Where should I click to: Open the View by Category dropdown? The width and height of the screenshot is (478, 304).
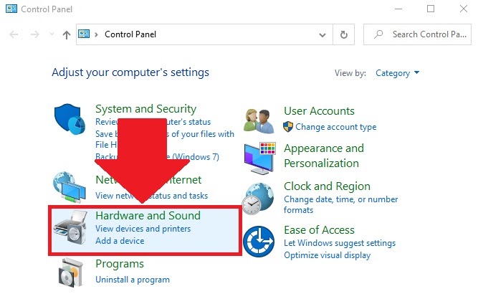(x=397, y=73)
